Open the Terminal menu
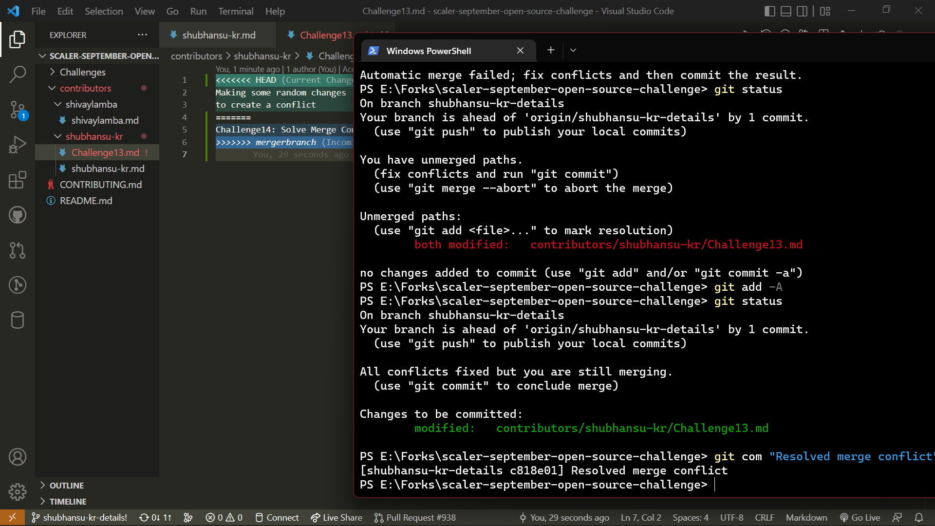The image size is (935, 526). point(235,11)
